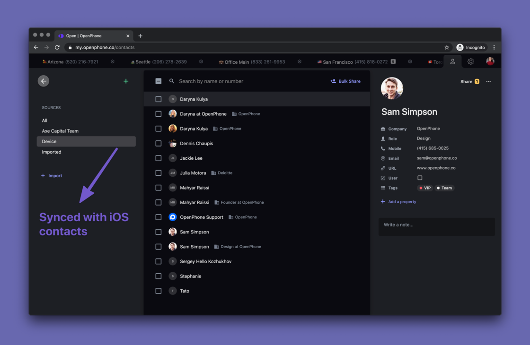
Task: Click the Design role value
Action: pyautogui.click(x=424, y=138)
